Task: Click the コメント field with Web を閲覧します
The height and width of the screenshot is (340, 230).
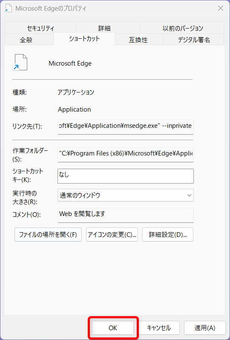Action: (126, 215)
